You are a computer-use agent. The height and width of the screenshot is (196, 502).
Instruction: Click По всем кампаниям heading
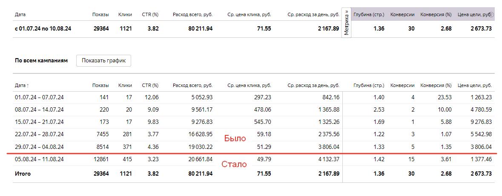pyautogui.click(x=41, y=61)
